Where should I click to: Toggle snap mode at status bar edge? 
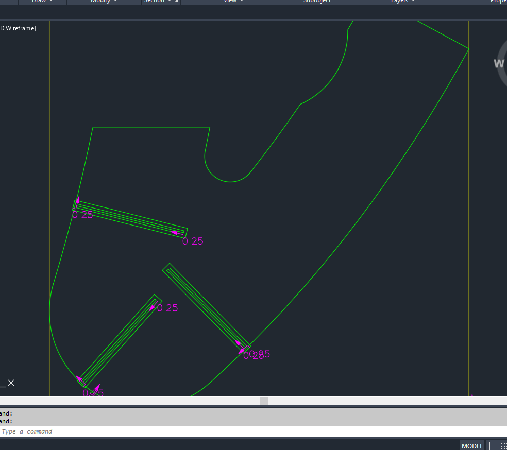pos(503,446)
